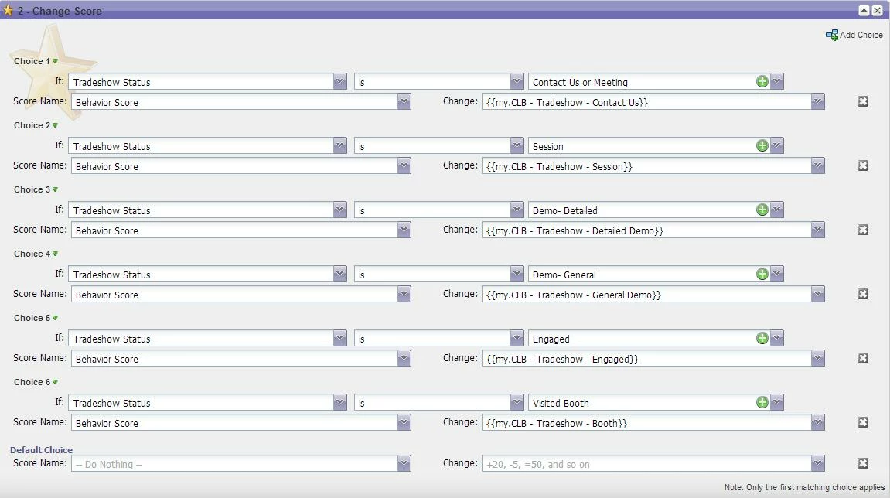
Task: Open Change dropdown for General Demo token
Action: (817, 295)
